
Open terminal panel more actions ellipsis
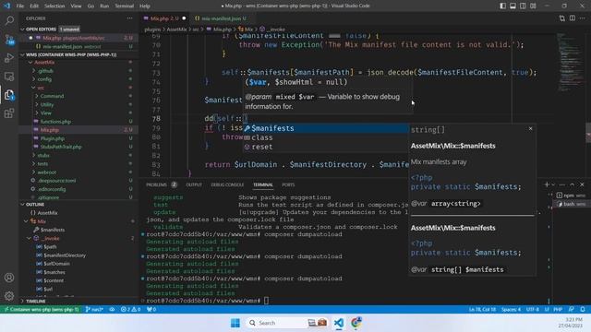pos(562,184)
